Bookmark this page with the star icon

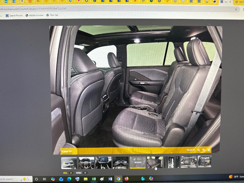point(236,9)
